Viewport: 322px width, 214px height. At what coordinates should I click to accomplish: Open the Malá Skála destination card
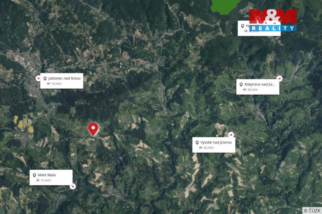pyautogui.click(x=51, y=177)
